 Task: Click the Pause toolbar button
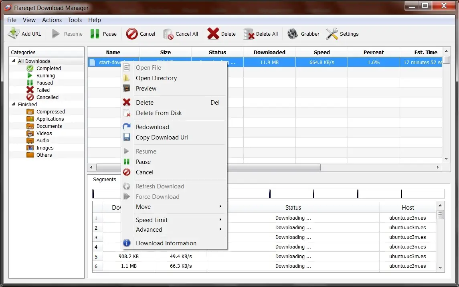[103, 34]
